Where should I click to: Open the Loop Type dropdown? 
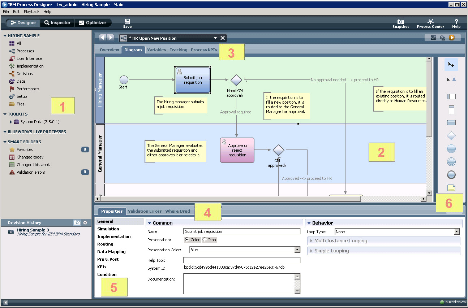pos(456,231)
